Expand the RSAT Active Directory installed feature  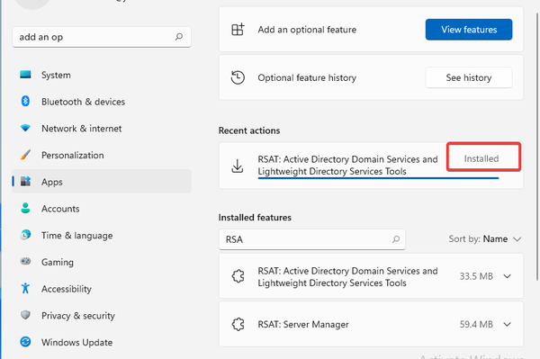pos(507,276)
